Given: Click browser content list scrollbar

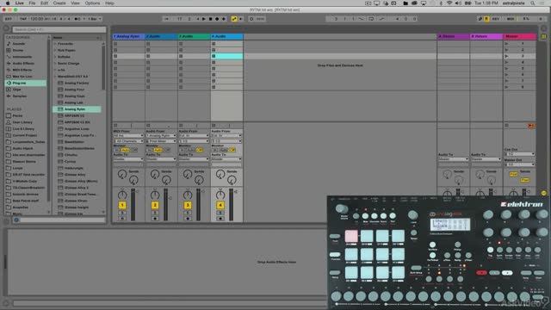Looking at the screenshot, I should [103, 67].
